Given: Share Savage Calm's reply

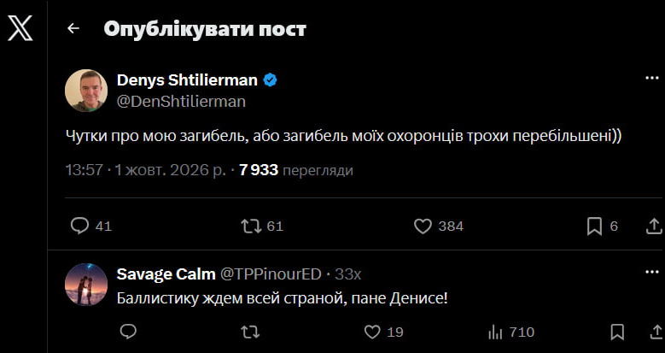Looking at the screenshot, I should 656,332.
